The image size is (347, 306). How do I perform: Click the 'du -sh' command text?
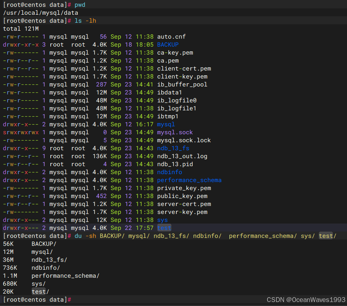click(85, 236)
